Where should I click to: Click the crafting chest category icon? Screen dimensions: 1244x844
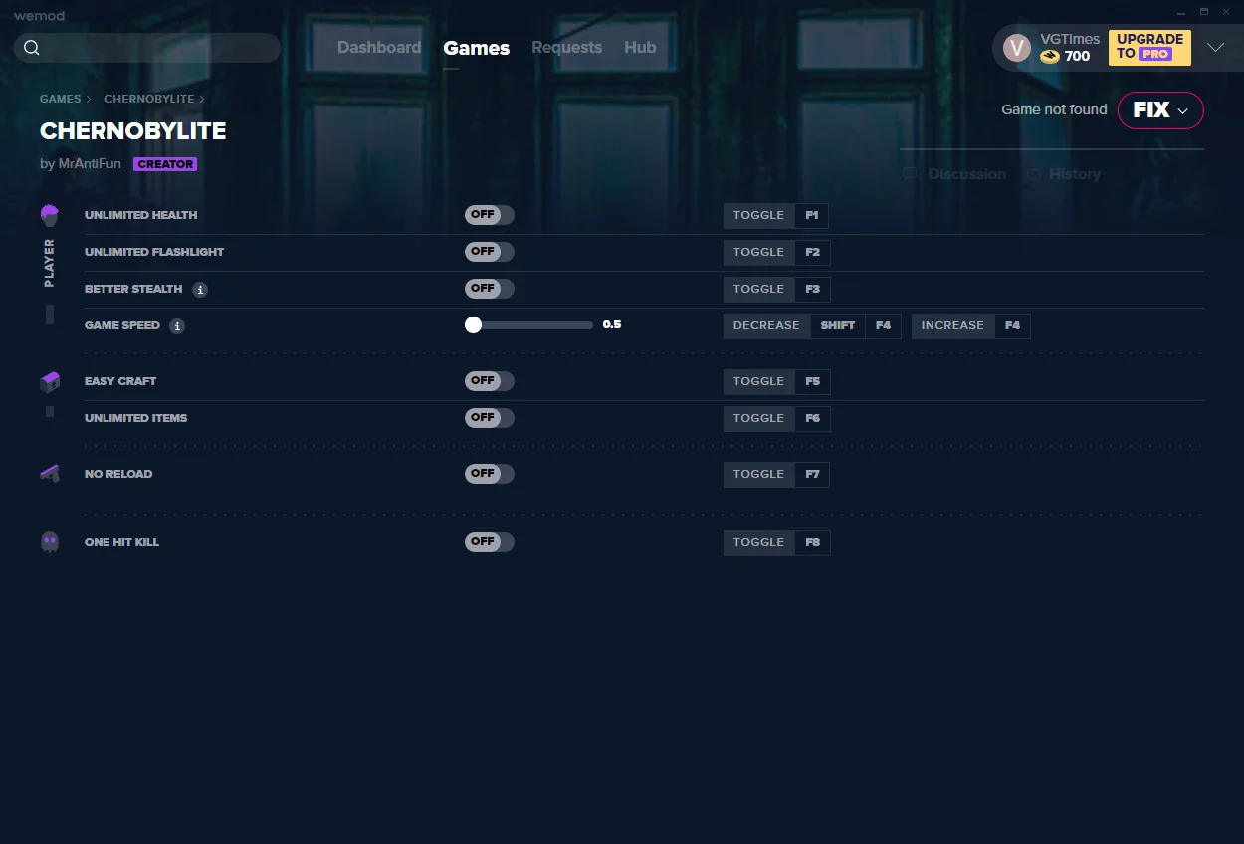(50, 381)
